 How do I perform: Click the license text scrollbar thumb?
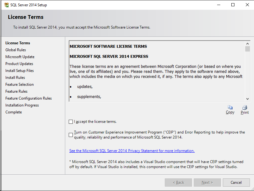coord(247,49)
